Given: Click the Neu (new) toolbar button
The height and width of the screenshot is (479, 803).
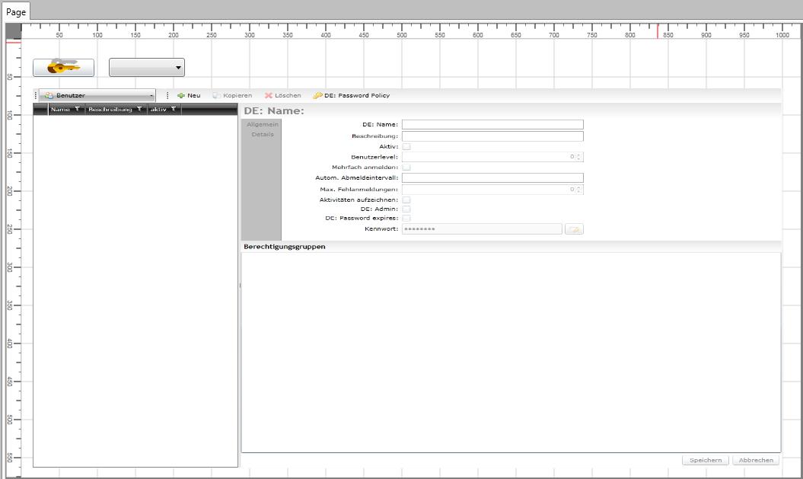Looking at the screenshot, I should click(189, 96).
